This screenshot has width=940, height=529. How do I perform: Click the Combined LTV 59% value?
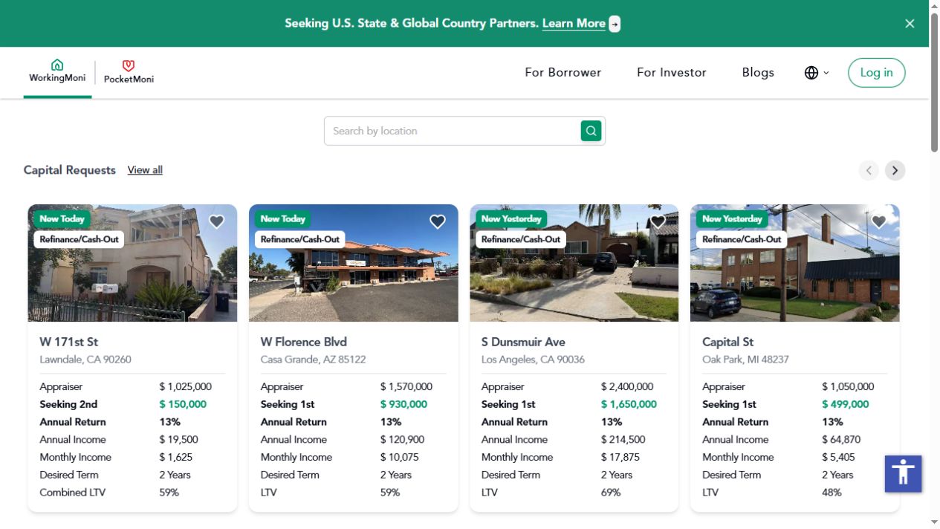click(x=169, y=493)
